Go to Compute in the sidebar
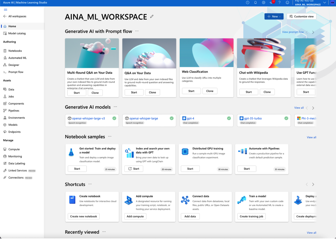Viewport: 336px width, 239px height. coord(14,149)
